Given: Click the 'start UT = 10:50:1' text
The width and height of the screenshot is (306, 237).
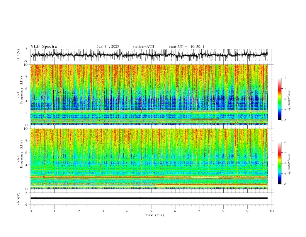Looking at the screenshot, I should tap(187, 46).
